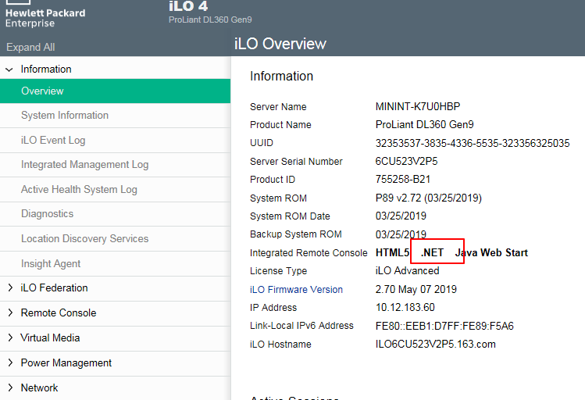585x400 pixels.
Task: Click the Information tree label
Action: [46, 69]
